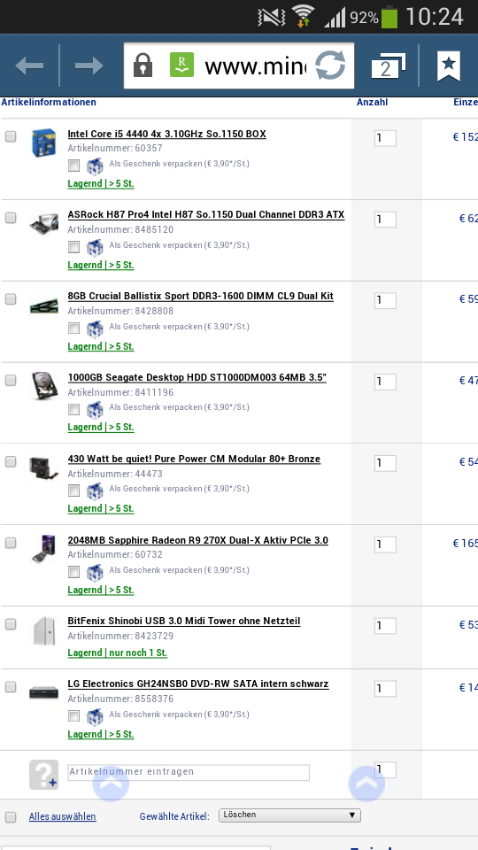Select the BitFenix Shinobi item checkbox
This screenshot has height=850, width=478.
click(x=11, y=624)
